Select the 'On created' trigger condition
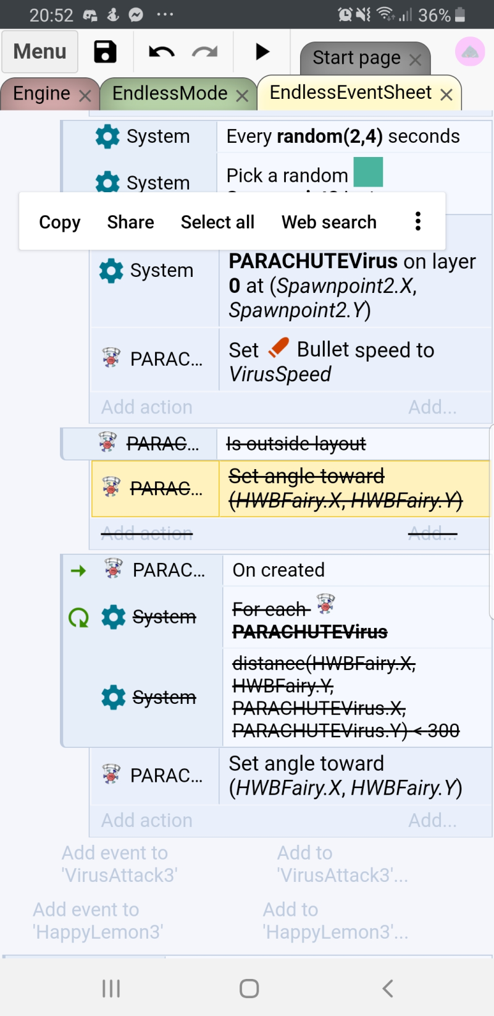 point(278,570)
